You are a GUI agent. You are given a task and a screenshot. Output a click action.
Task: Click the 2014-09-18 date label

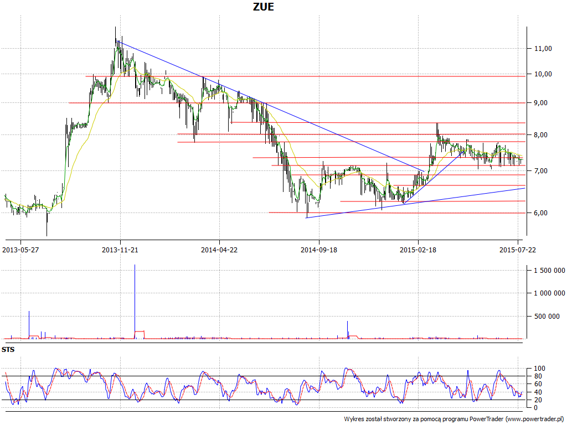319,250
